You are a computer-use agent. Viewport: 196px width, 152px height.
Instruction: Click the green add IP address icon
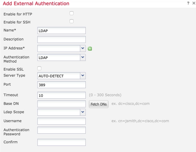90,49
